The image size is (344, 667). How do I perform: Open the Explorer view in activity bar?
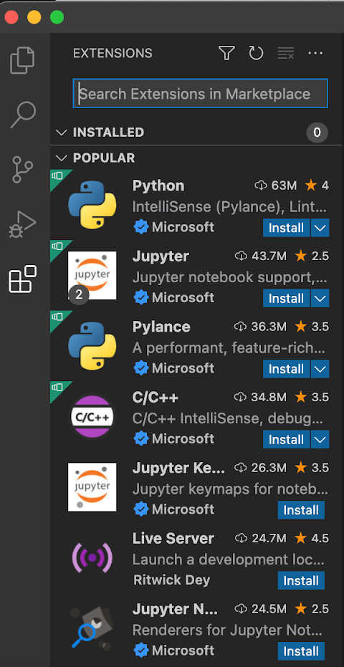click(22, 60)
